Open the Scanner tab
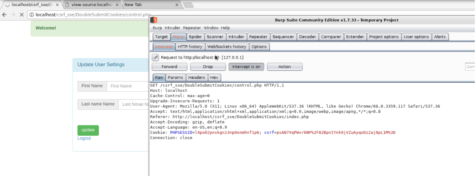The width and height of the screenshot is (476, 176). click(215, 37)
